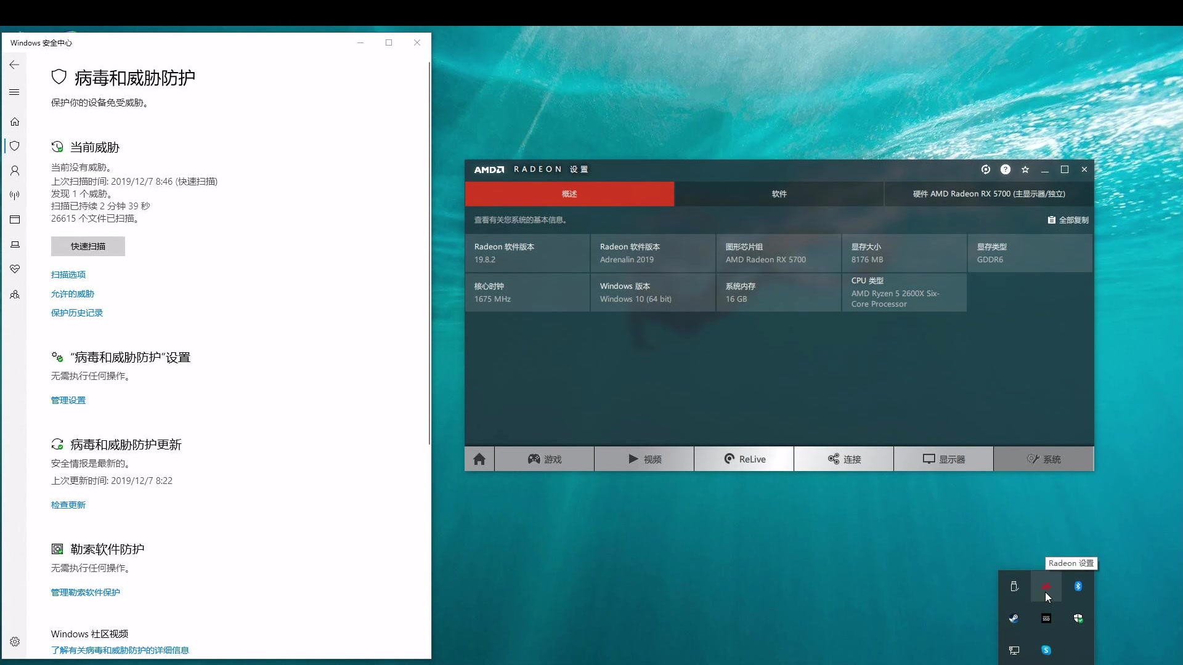The height and width of the screenshot is (665, 1183).
Task: Open the hamburger menu in Windows Security
Action: 14,92
